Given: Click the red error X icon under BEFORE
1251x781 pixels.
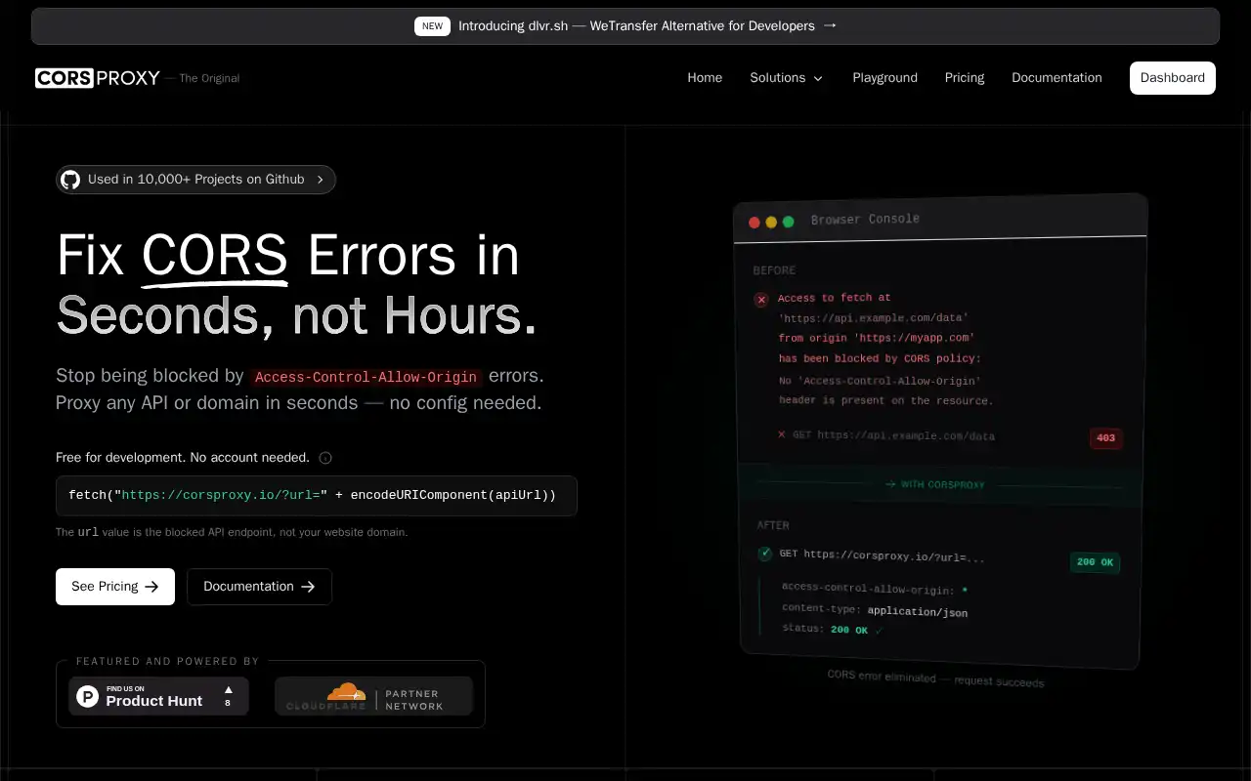Looking at the screenshot, I should pos(761,300).
